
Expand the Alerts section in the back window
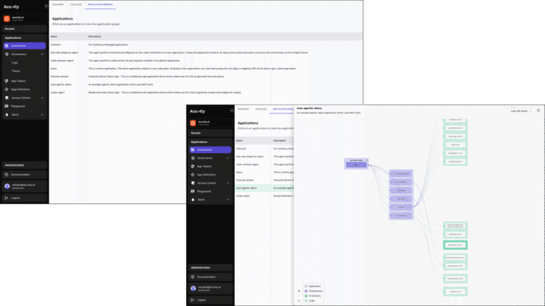click(x=41, y=114)
